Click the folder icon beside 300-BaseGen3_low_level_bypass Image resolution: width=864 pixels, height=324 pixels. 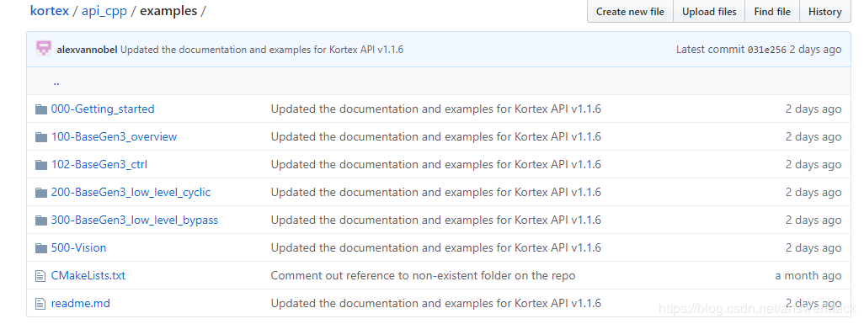[40, 220]
